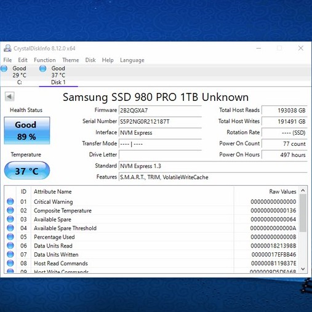Click status dot for Available Spare Threshold row

[x=10, y=228]
